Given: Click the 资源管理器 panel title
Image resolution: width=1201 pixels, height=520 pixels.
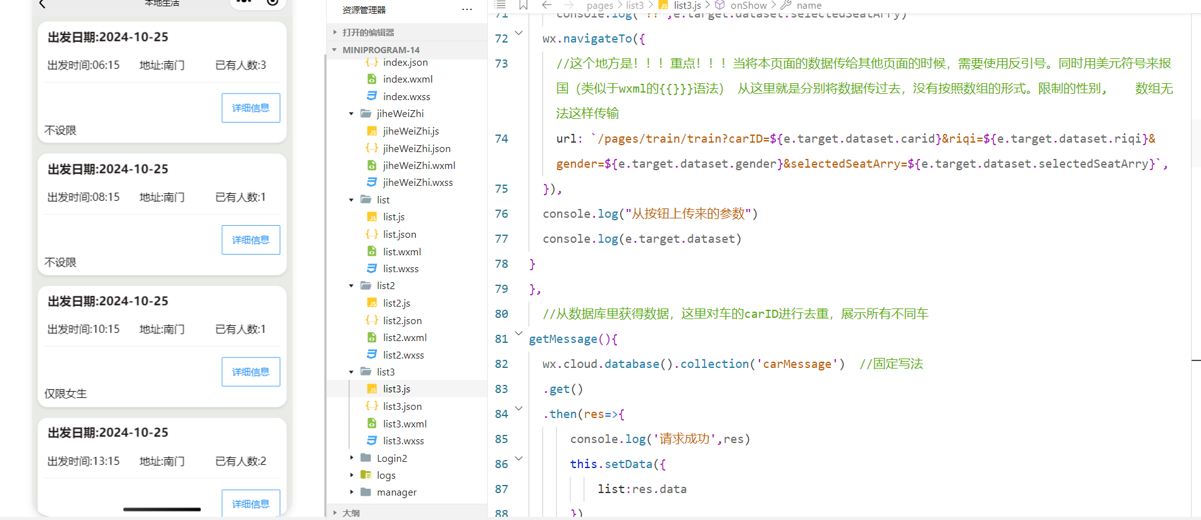Looking at the screenshot, I should coord(364,10).
